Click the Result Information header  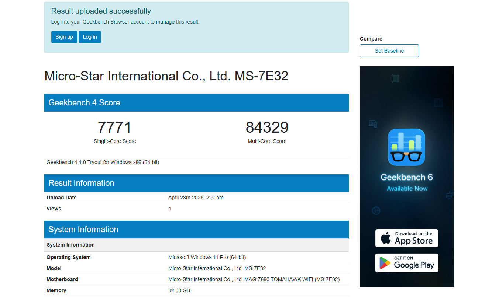196,183
